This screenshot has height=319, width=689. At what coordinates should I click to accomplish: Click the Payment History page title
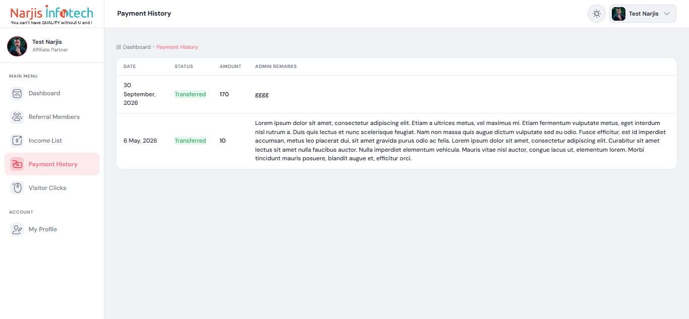tap(144, 14)
